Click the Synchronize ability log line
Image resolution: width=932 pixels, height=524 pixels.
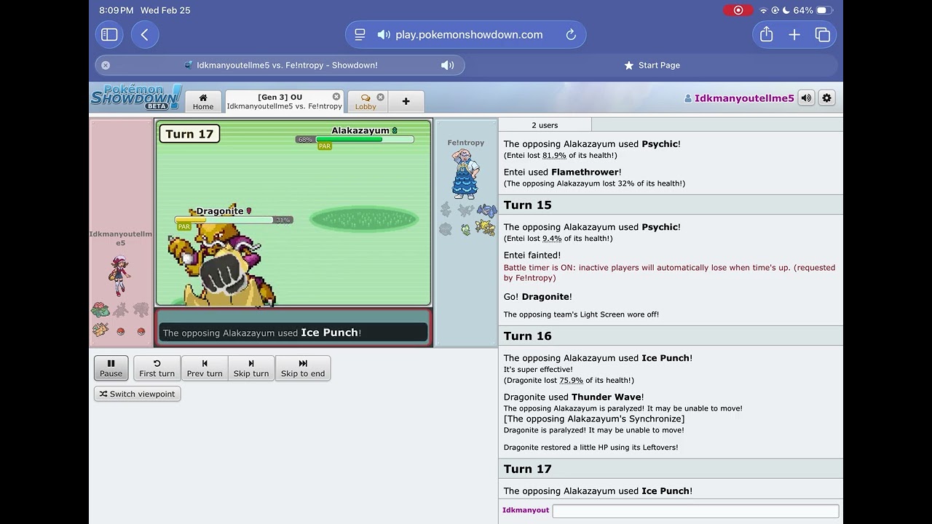pos(594,418)
